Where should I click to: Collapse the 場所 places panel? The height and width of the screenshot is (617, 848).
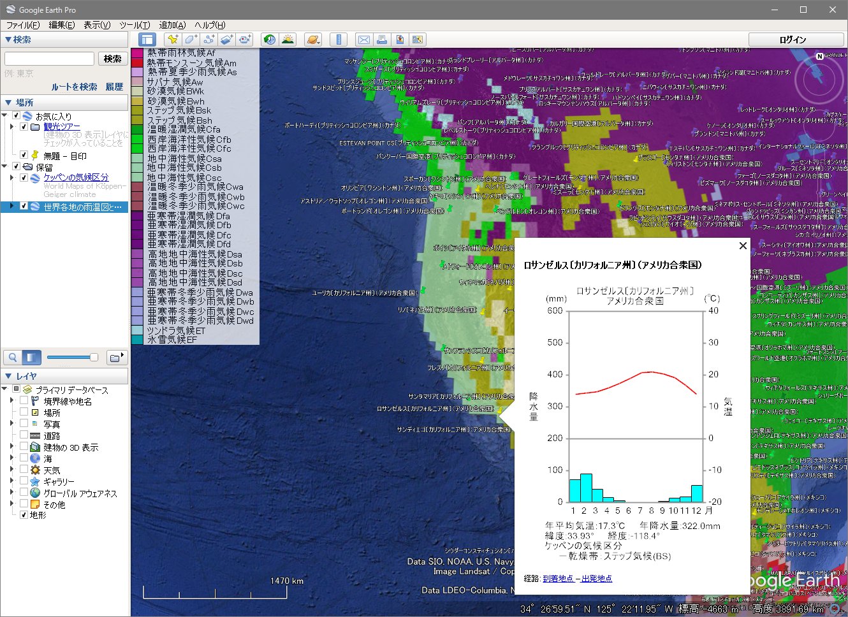click(8, 102)
